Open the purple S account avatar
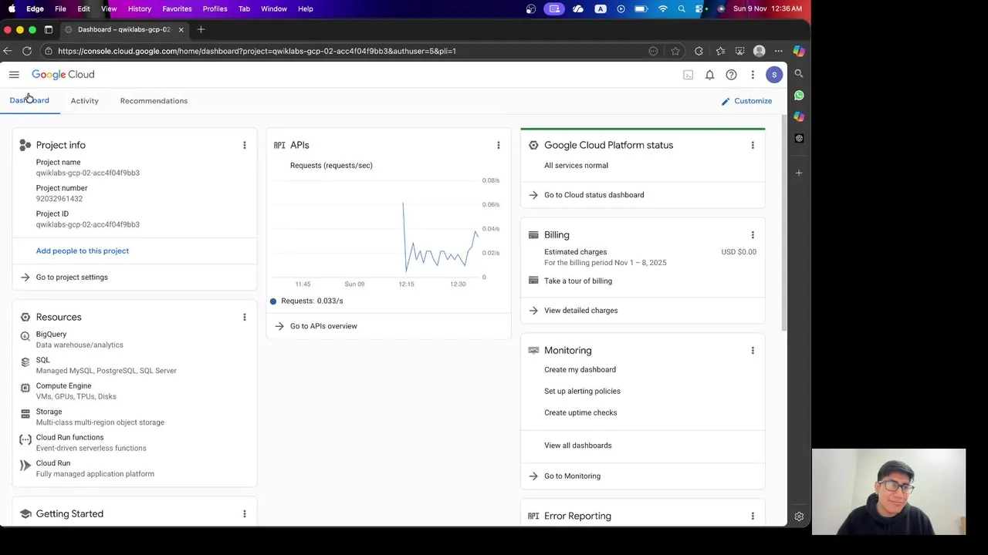Viewport: 988px width, 555px height. (774, 75)
